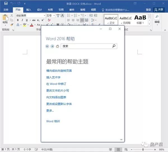Toggle strikethrough abc formatting
Image resolution: width=168 pixels, height=152 pixels.
point(34,20)
